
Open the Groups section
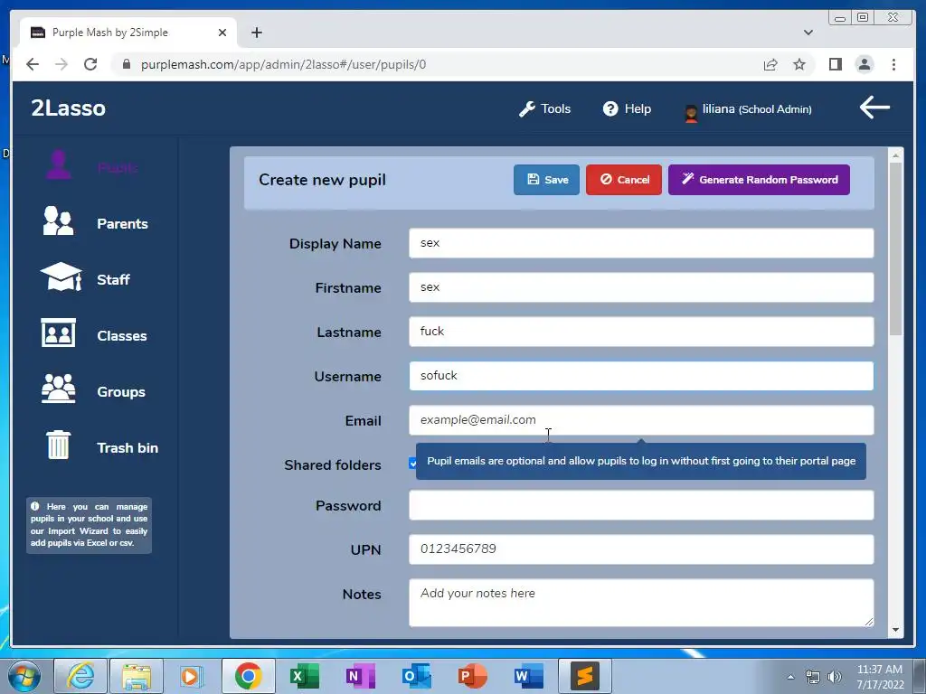click(x=93, y=390)
